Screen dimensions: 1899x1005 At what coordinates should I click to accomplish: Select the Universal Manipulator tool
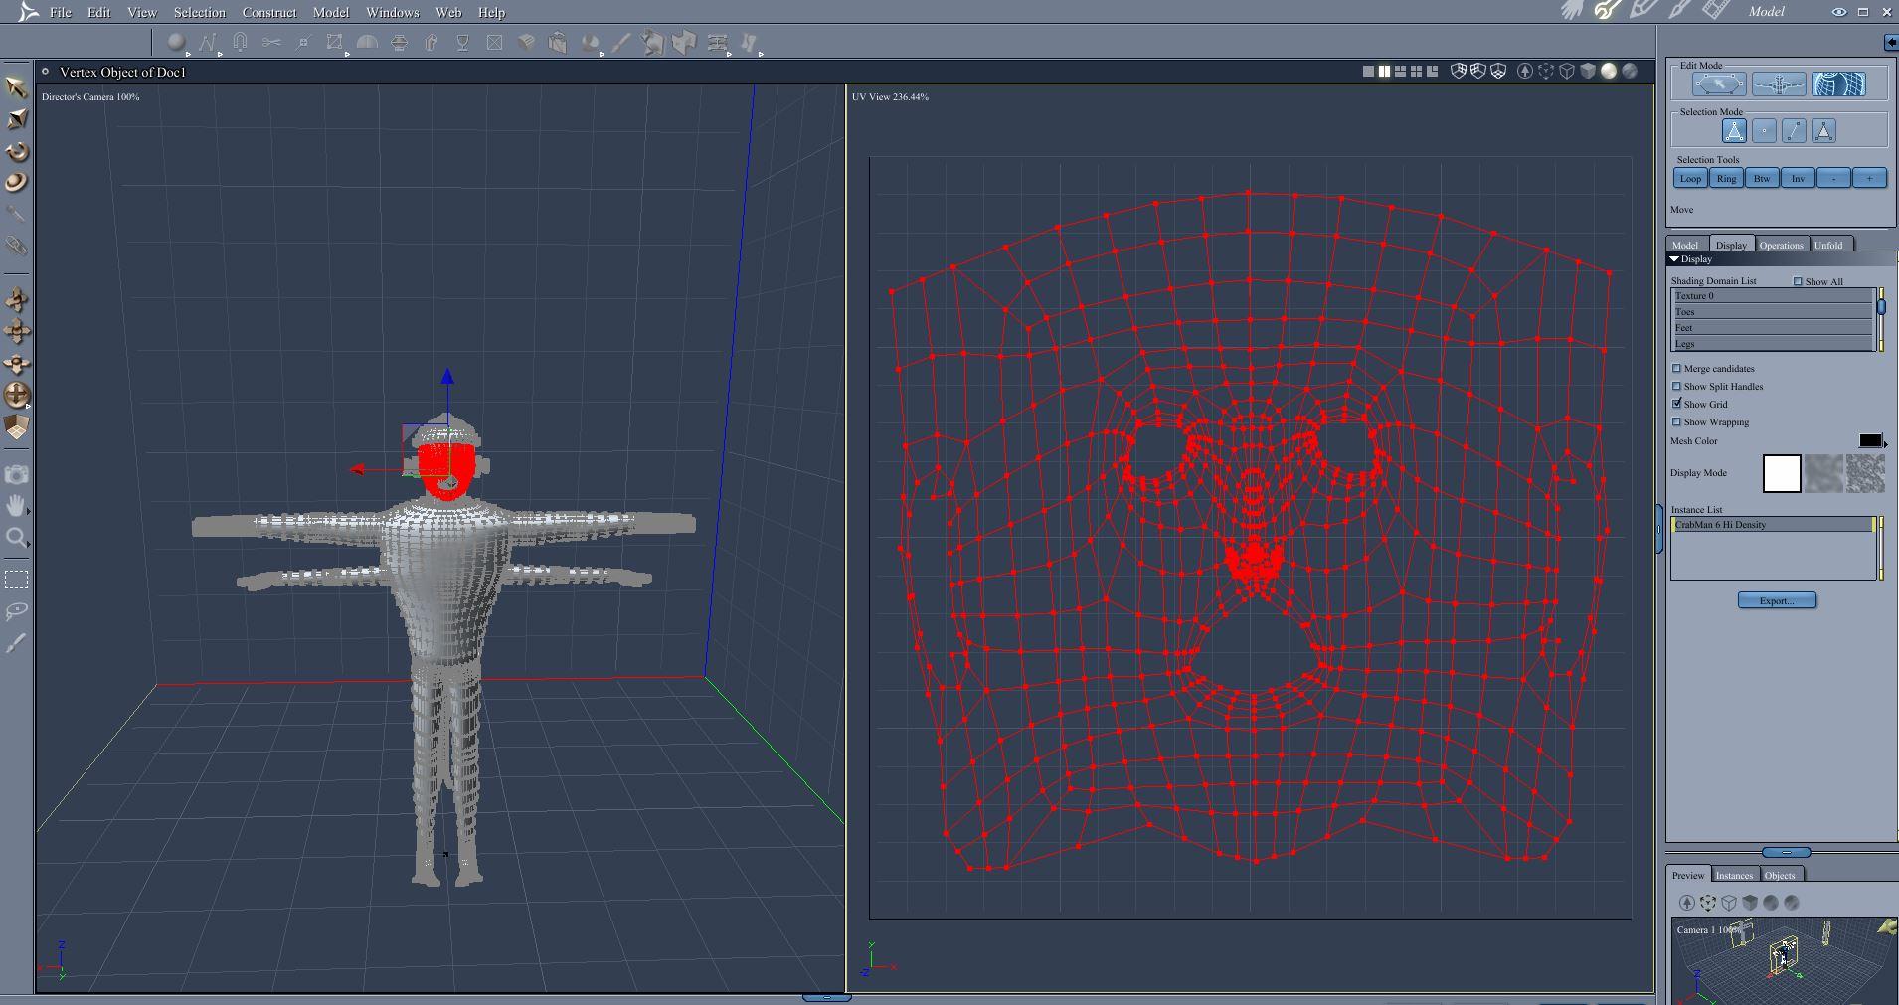click(x=17, y=395)
